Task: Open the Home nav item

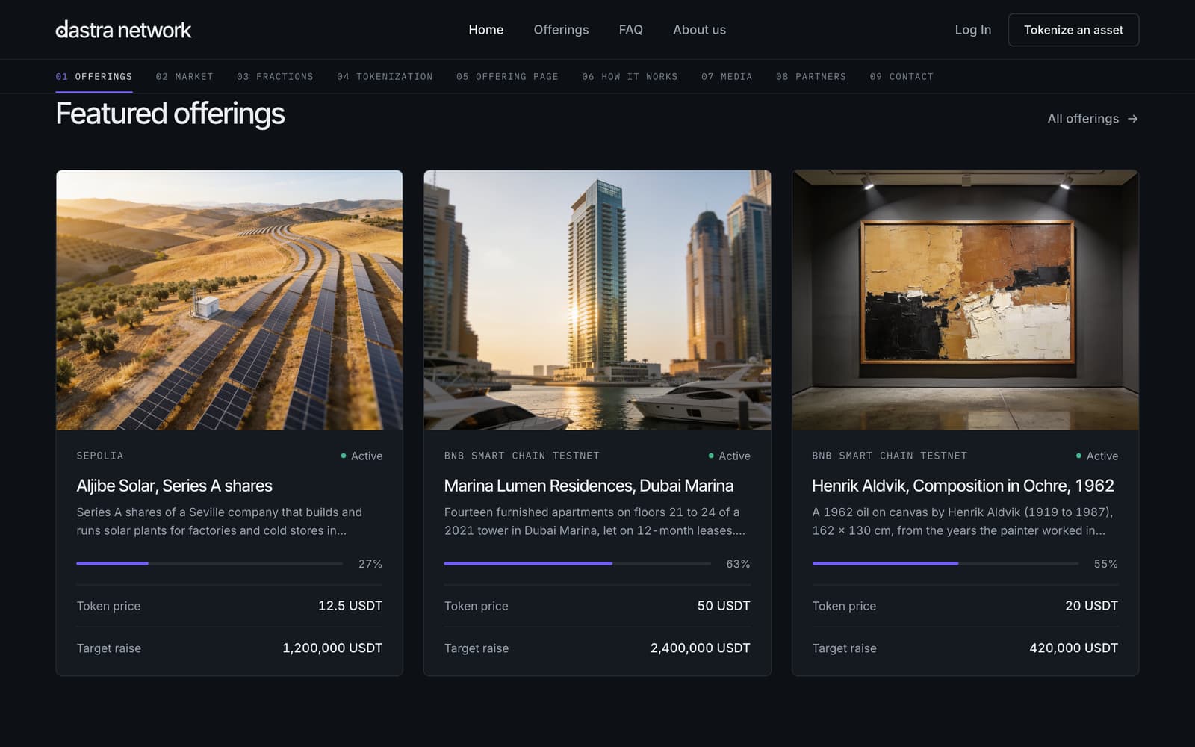Action: 485,30
